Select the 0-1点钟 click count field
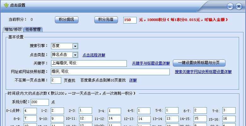Screen dimensions: 246x126 30,111
